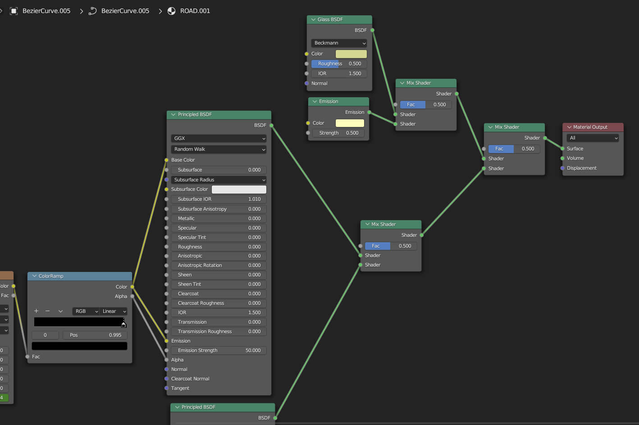Viewport: 639px width, 425px height.
Task: Open the ColorRamp RGB mode dropdown
Action: tap(86, 311)
